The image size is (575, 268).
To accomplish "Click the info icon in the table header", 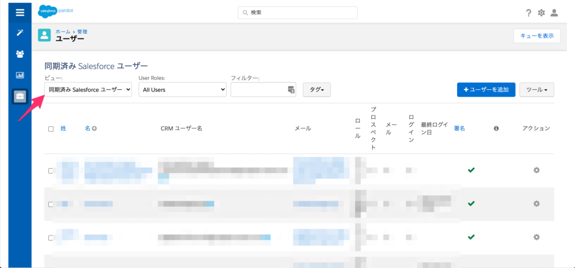I will [x=496, y=128].
